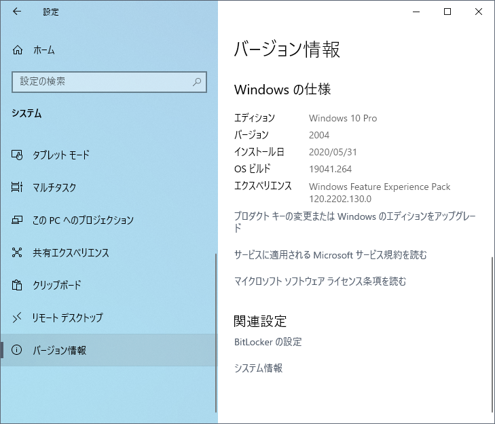Click the Windows の仕様 heading
Screen dimensions: 495x424
[x=282, y=90]
